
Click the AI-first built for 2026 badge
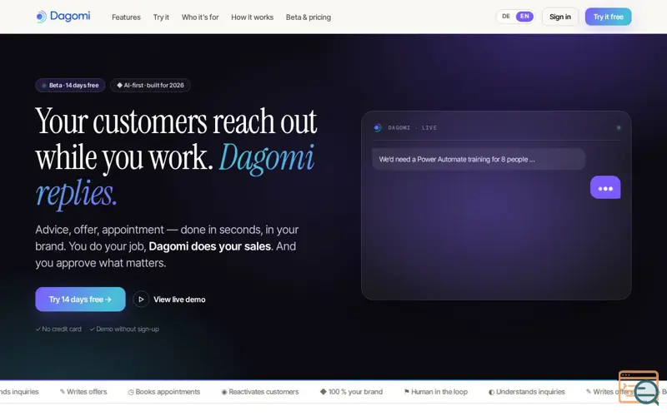pos(150,86)
